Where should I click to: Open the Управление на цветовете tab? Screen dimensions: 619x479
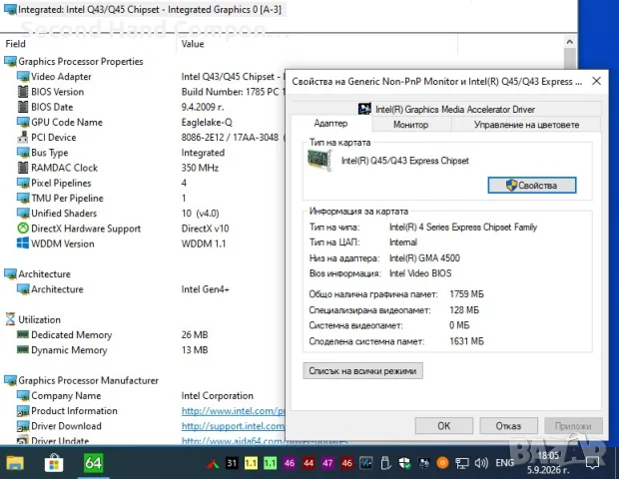click(x=526, y=125)
